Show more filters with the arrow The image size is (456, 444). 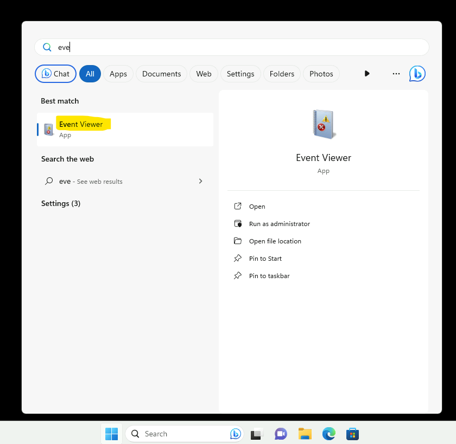pos(367,74)
